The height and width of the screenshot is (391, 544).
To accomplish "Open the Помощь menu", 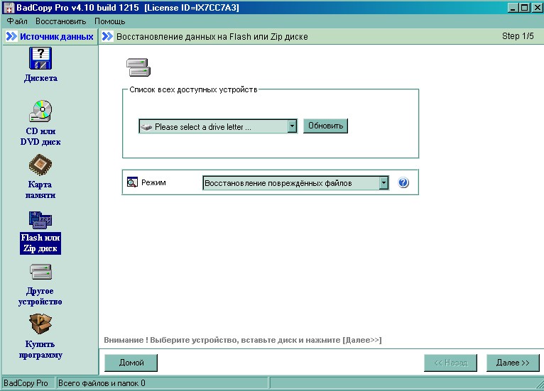I will [109, 21].
